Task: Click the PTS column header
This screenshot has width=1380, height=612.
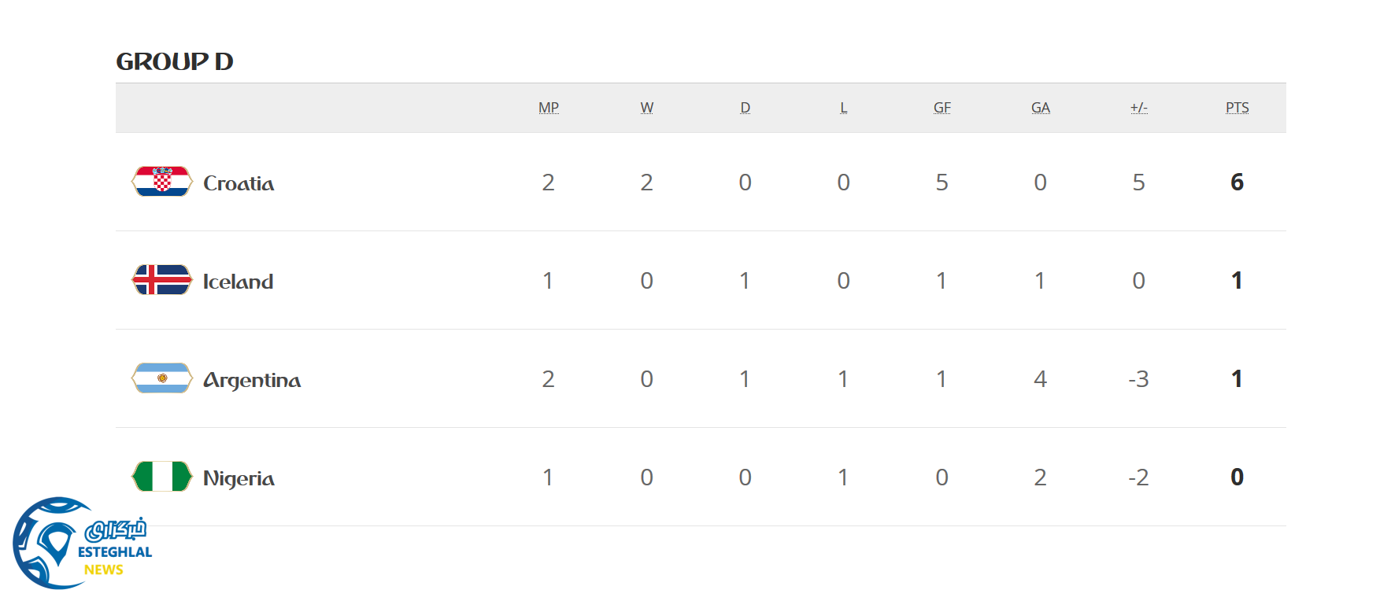Action: [1238, 108]
